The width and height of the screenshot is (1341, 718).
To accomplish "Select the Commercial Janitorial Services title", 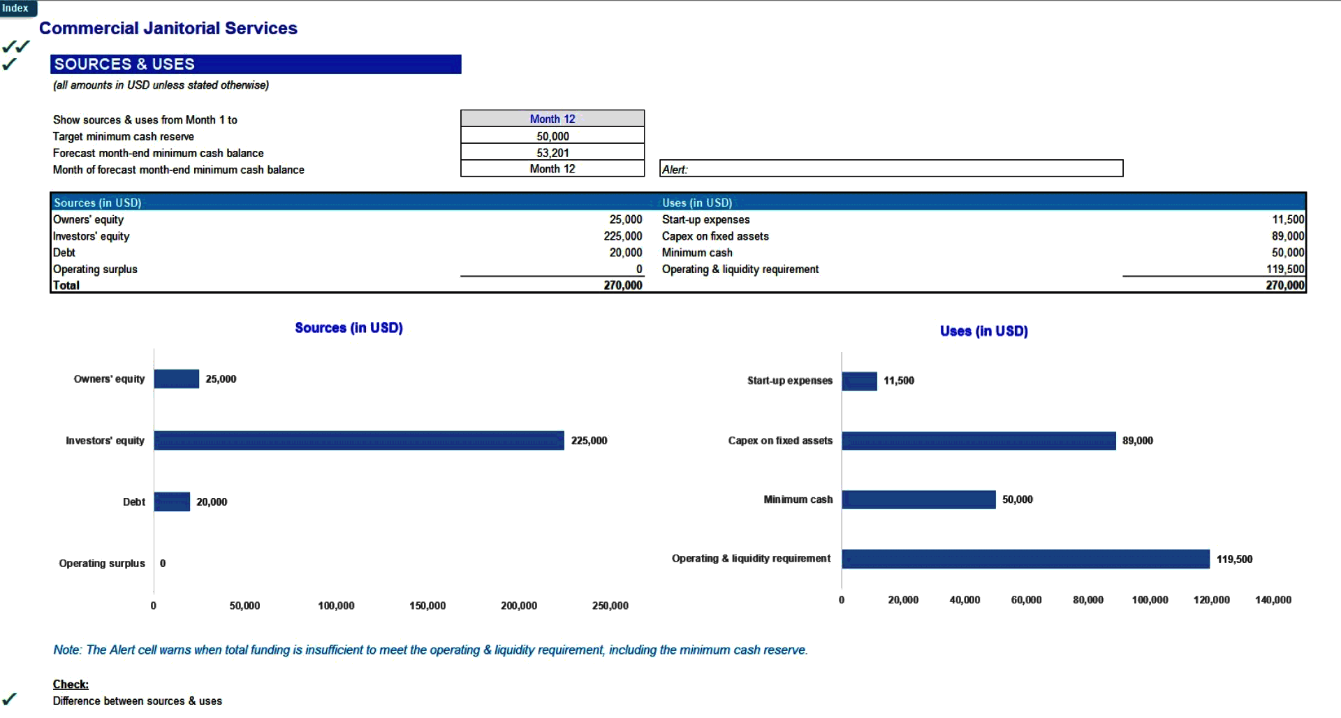I will [x=168, y=29].
